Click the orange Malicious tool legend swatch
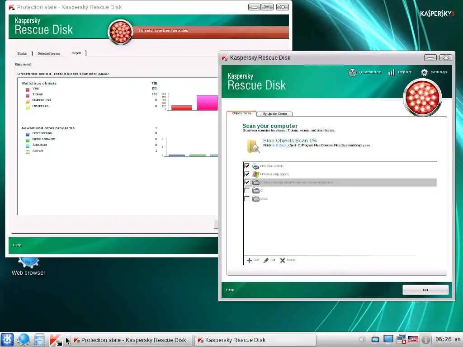The width and height of the screenshot is (463, 347). 28,102
